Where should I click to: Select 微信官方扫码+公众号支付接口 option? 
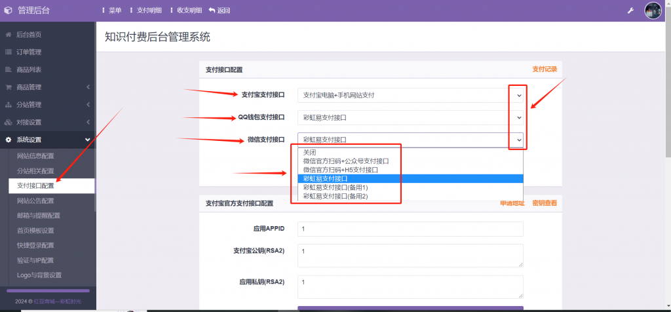[x=410, y=161]
